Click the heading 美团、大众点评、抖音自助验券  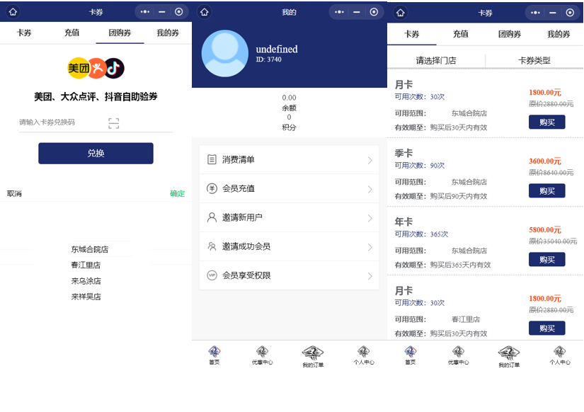[x=96, y=97]
